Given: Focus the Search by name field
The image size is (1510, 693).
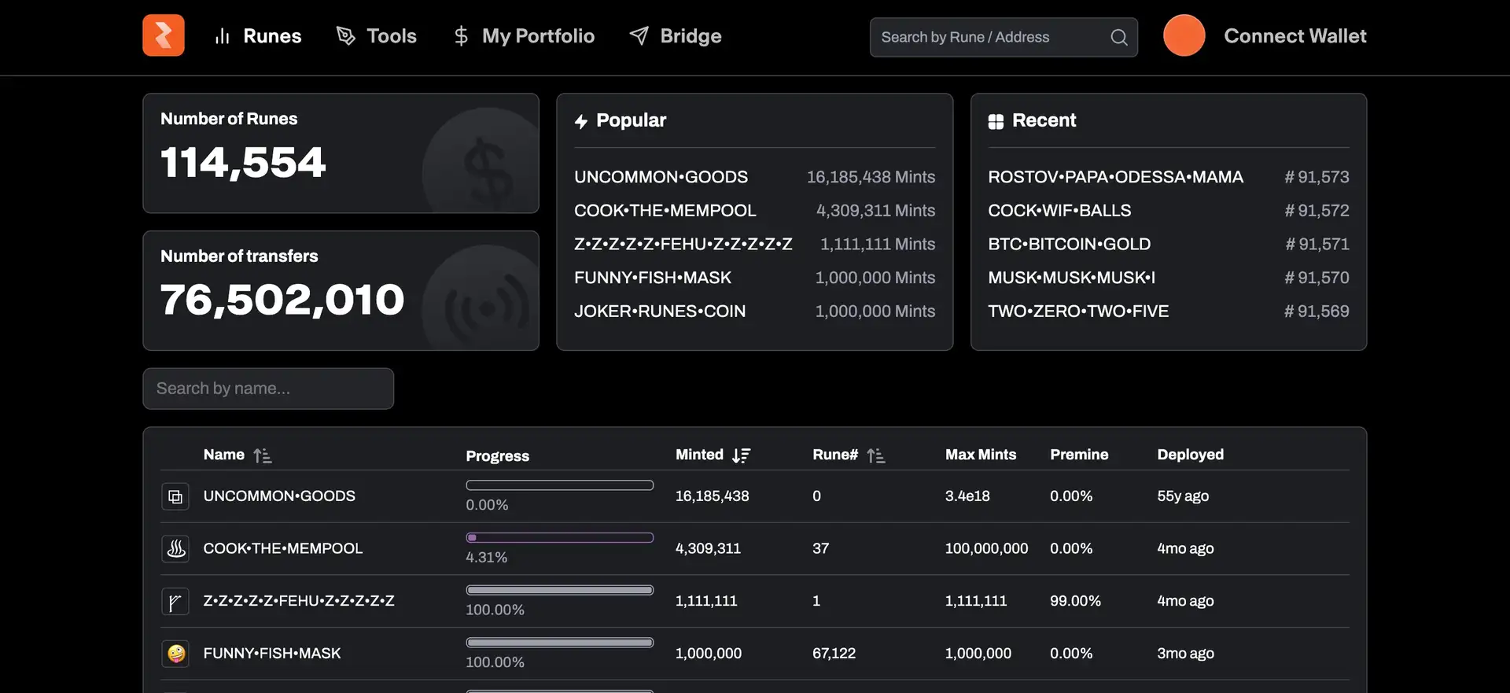Looking at the screenshot, I should pyautogui.click(x=268, y=389).
